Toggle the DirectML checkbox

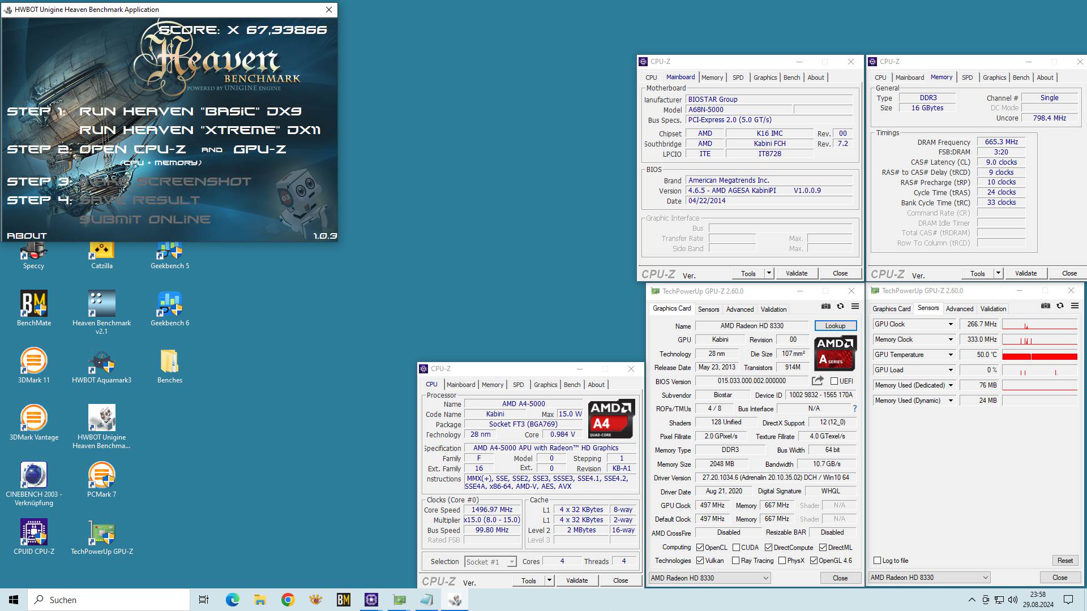tap(823, 548)
